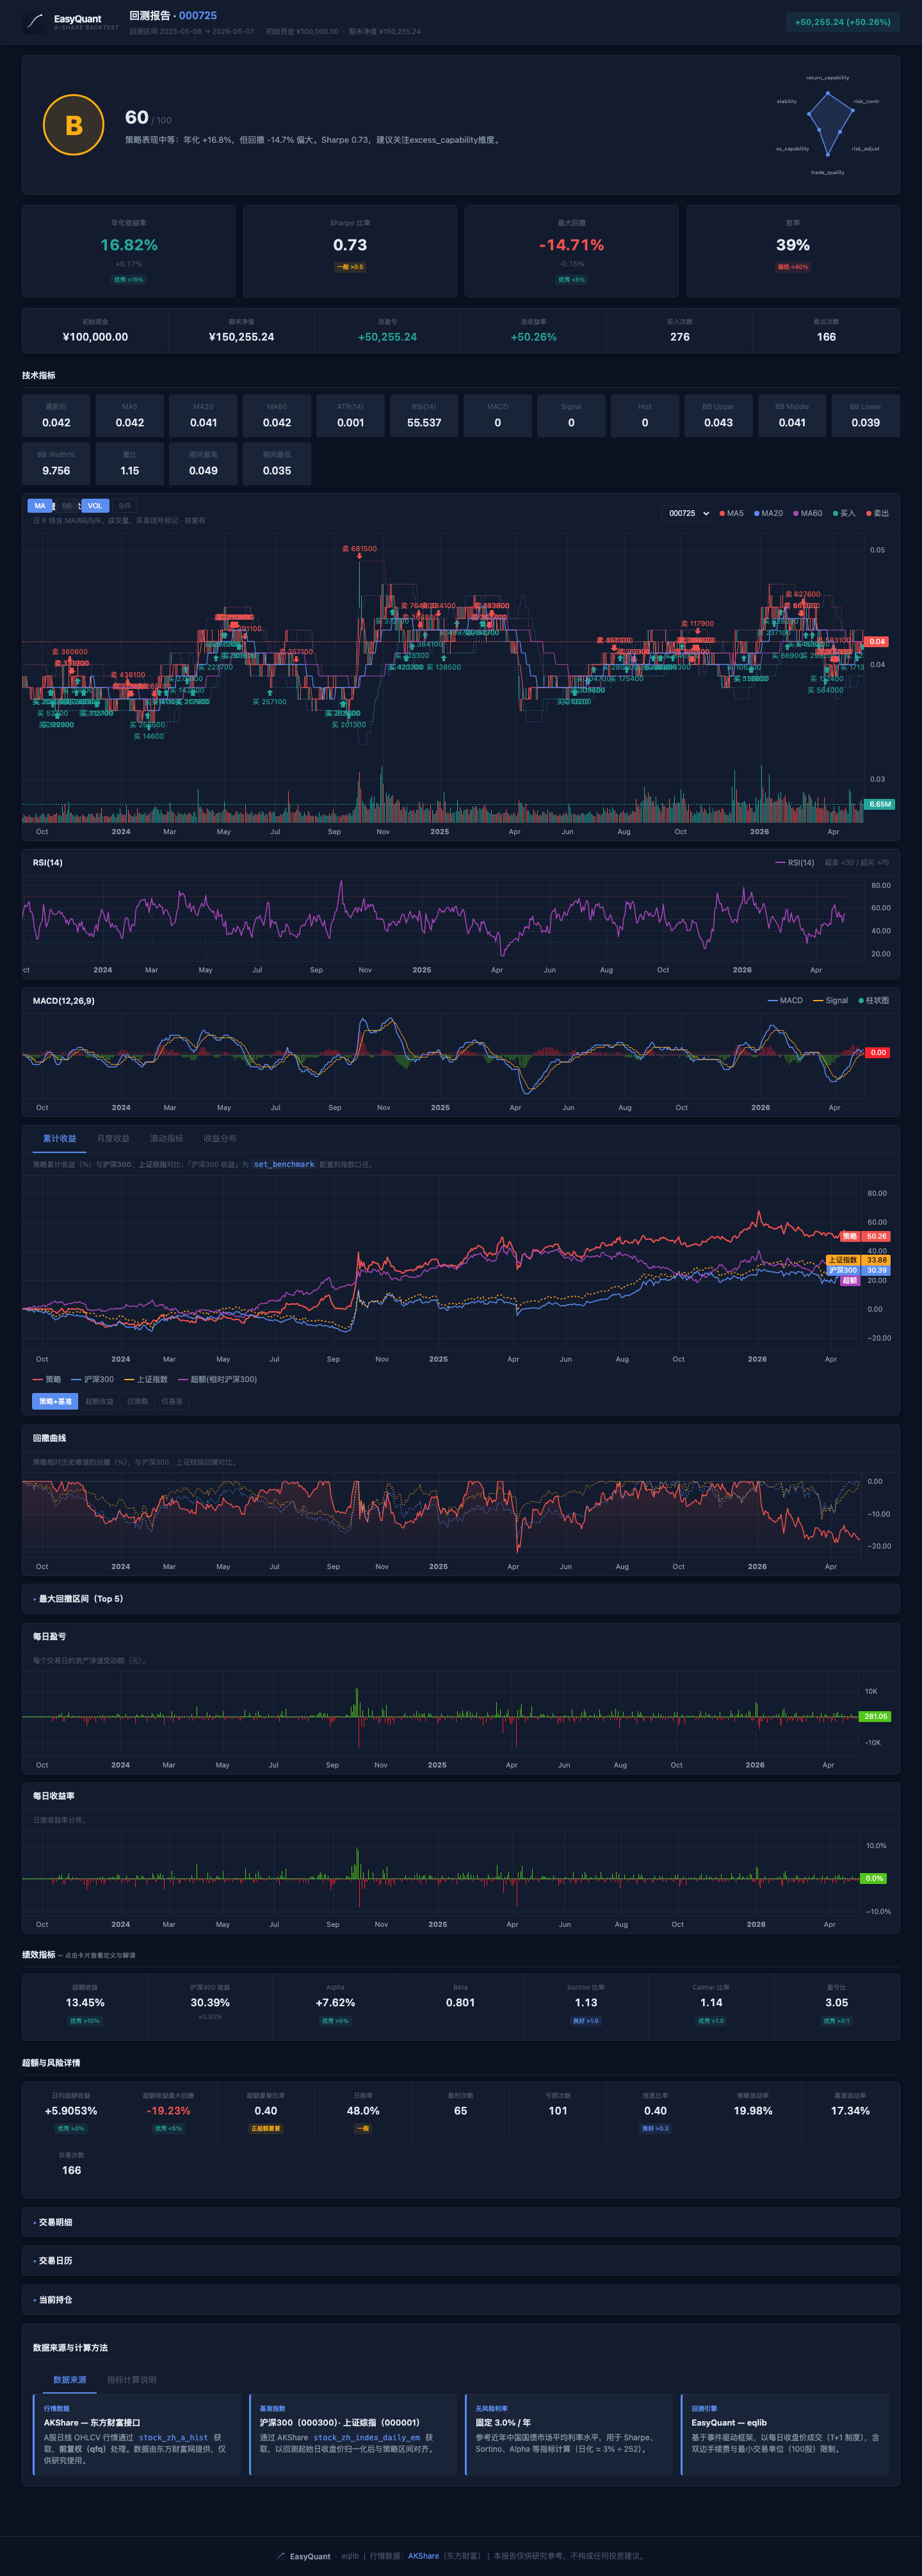Click the Calmar 比率 1.14 performance card
Image resolution: width=922 pixels, height=2576 pixels.
point(711,2007)
